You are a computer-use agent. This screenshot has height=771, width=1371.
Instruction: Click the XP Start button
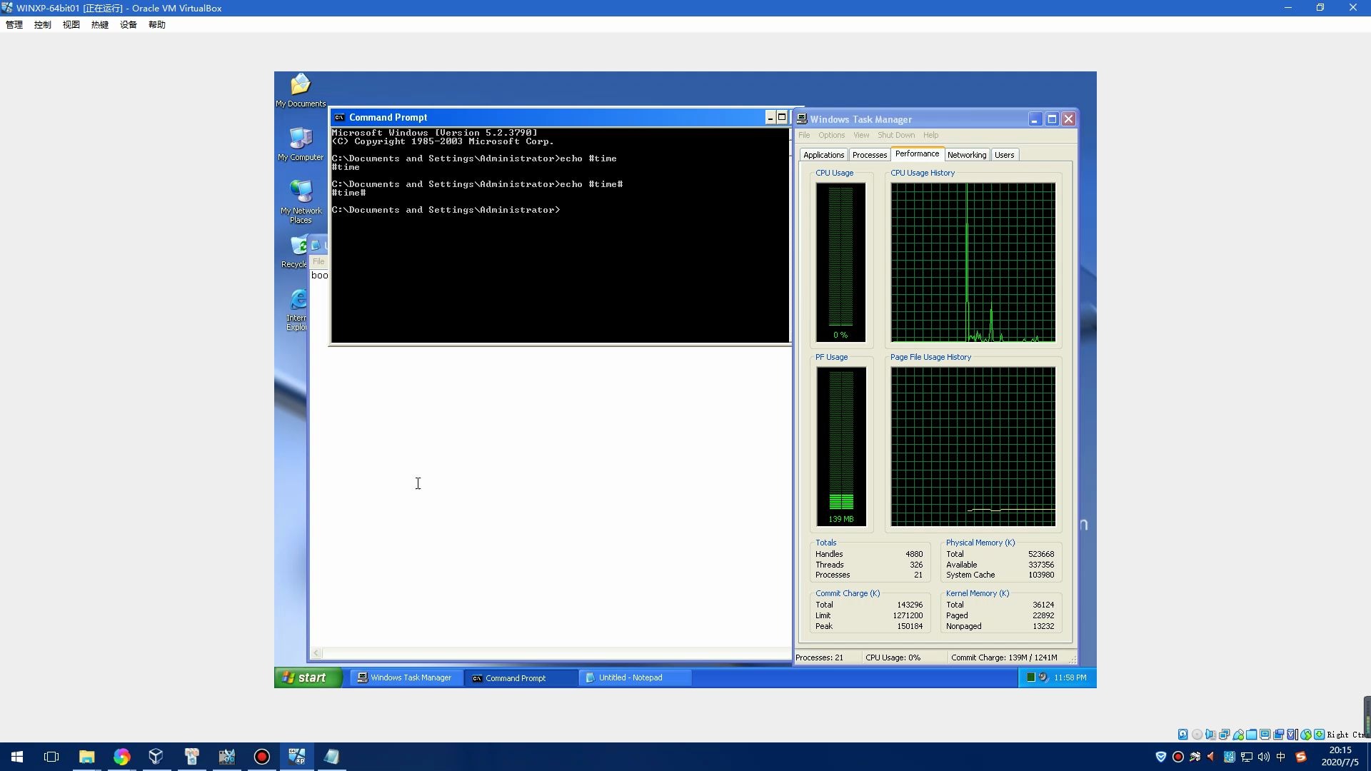(x=307, y=677)
